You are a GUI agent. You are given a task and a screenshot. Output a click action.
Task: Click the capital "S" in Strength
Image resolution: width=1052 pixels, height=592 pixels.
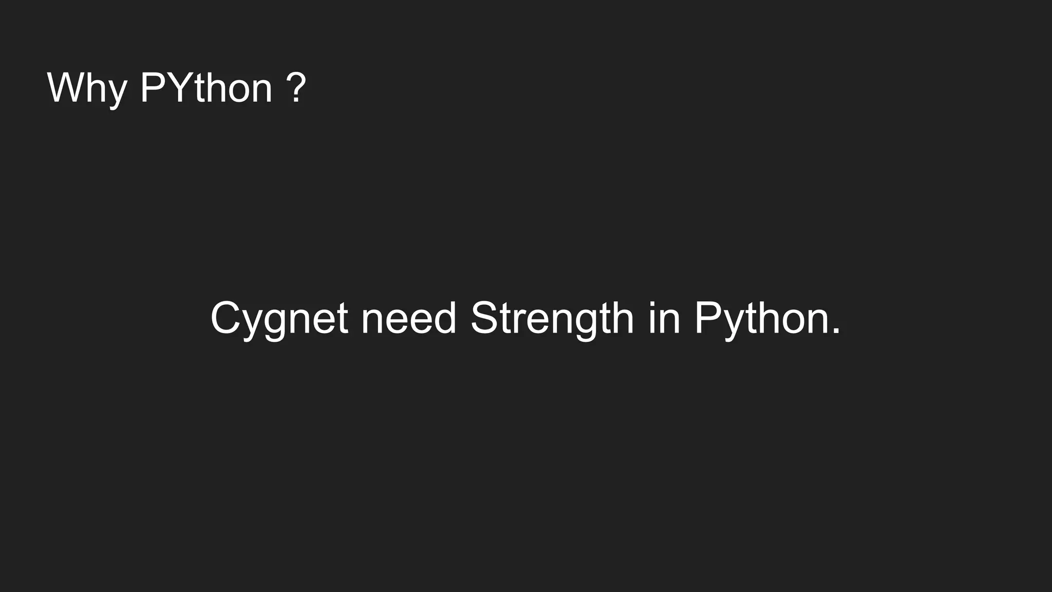(x=484, y=318)
